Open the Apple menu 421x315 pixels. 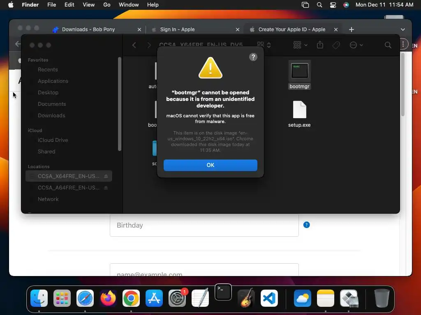(x=11, y=5)
